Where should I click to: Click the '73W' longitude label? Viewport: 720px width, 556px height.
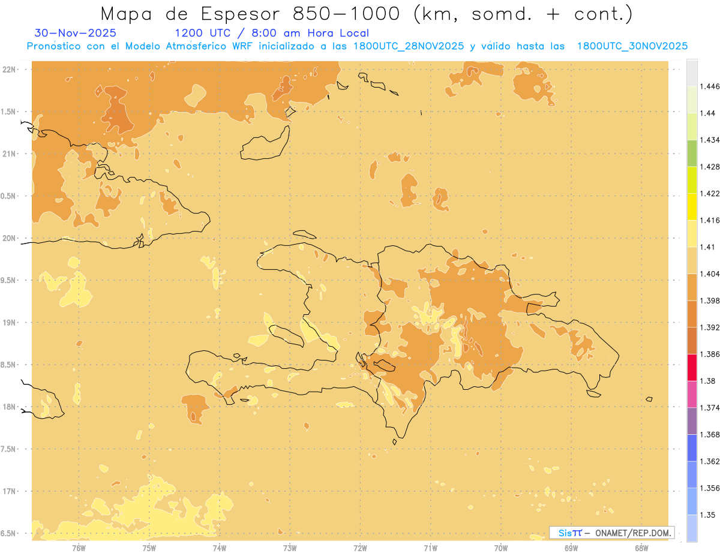290,548
